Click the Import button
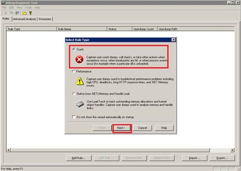The height and width of the screenshot is (171, 241). coord(195,158)
